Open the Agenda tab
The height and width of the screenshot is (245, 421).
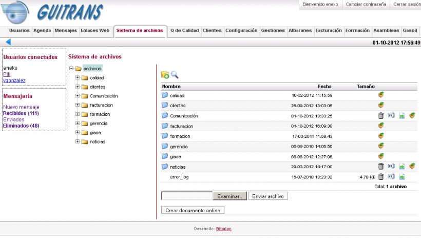click(x=42, y=31)
